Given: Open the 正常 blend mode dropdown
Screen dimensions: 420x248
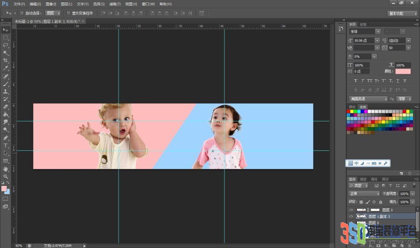Looking at the screenshot, I should point(364,193).
